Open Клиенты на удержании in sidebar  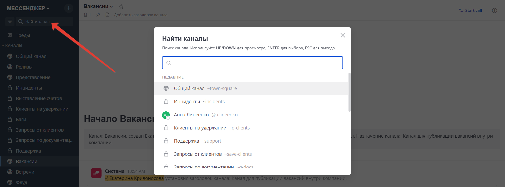click(x=39, y=109)
